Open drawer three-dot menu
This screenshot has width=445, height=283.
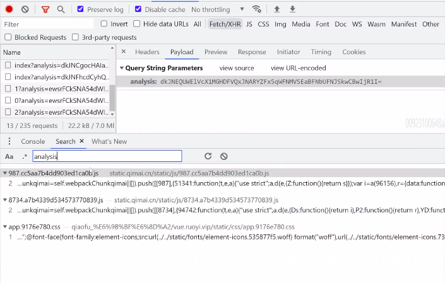(x=9, y=141)
